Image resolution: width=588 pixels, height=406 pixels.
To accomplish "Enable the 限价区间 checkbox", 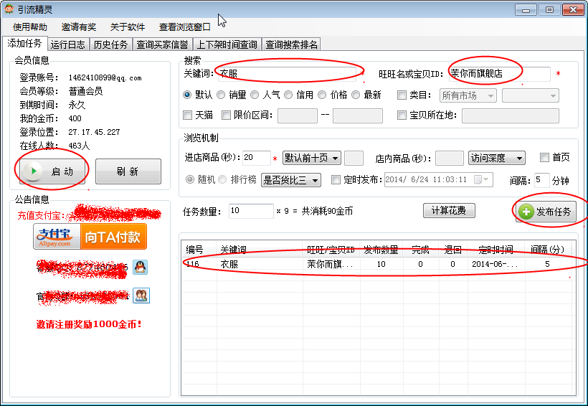I will coord(226,115).
